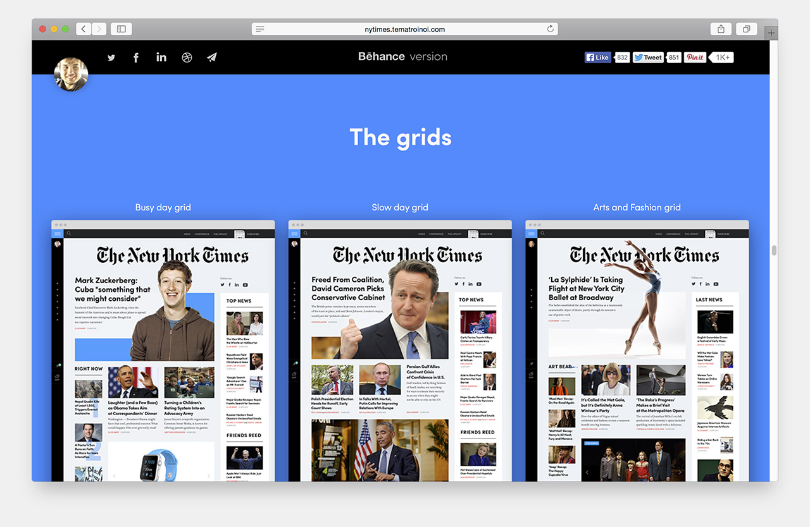Screen dimensions: 810x527
Task: Click the Twitter icon in header
Action: (x=111, y=58)
